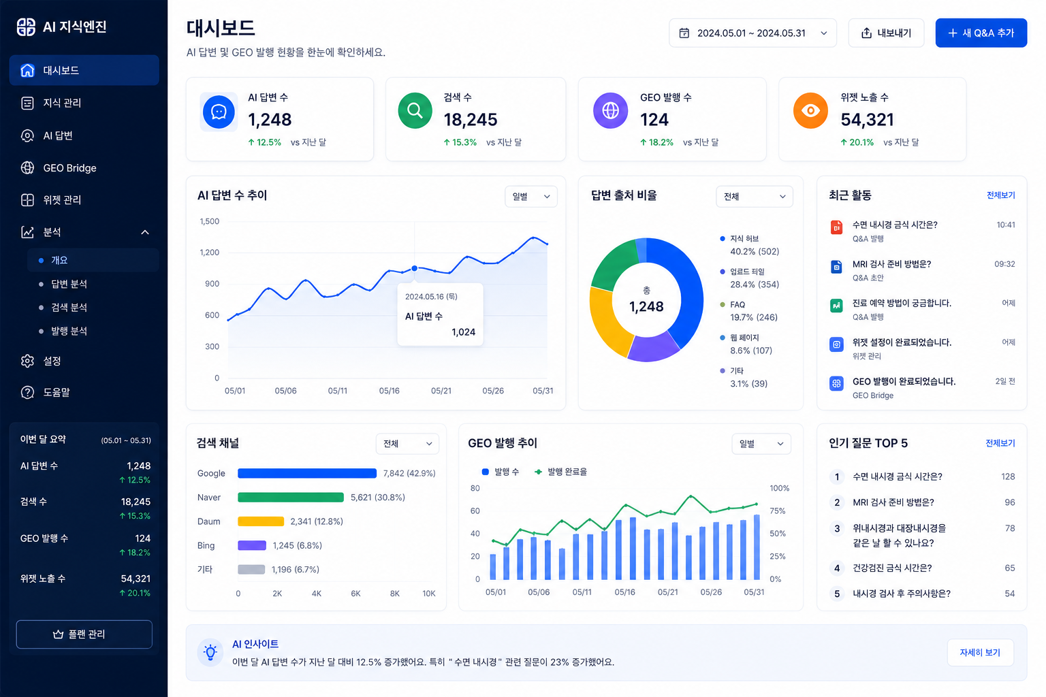Click the blue document icon beside MRI 검사 준비 방법은? activity
The width and height of the screenshot is (1046, 697).
836,267
